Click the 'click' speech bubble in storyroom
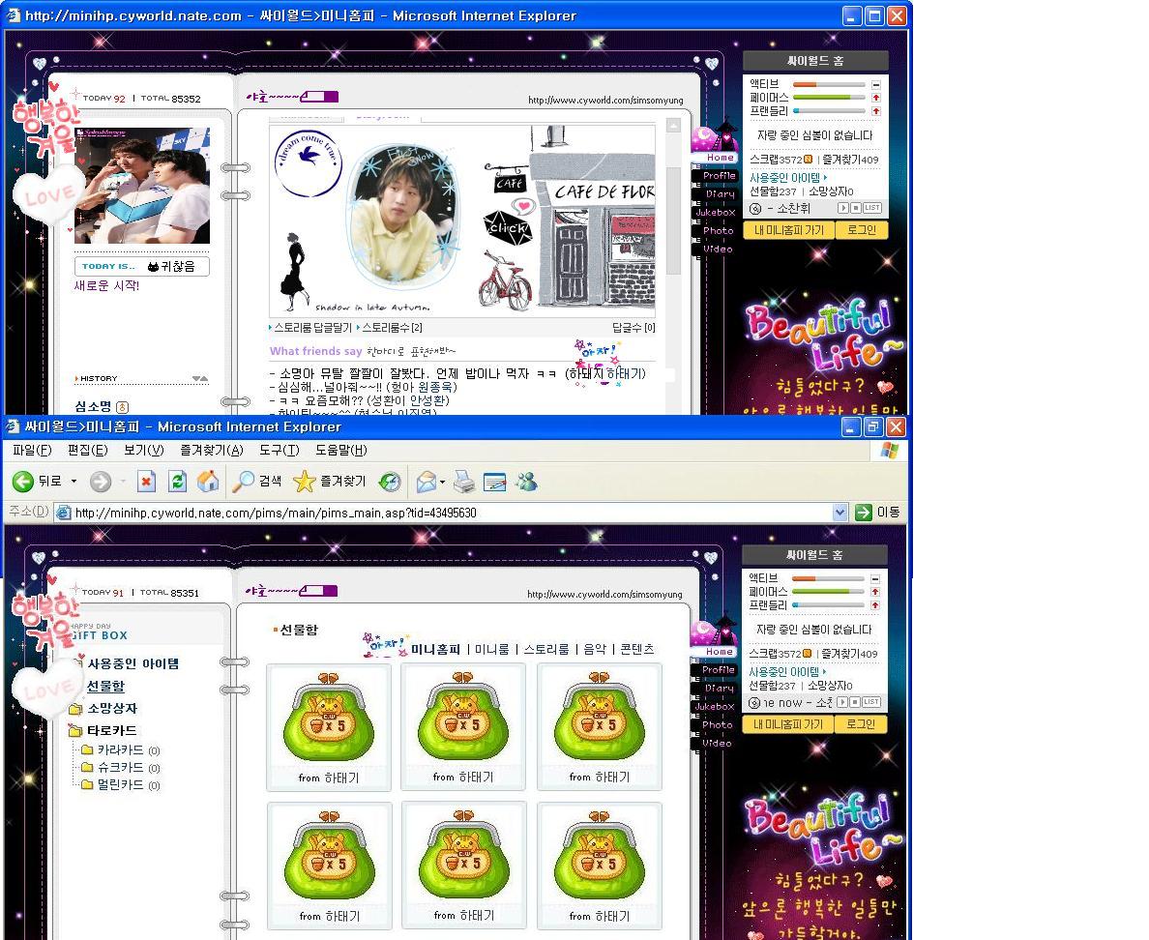The width and height of the screenshot is (1149, 940). pos(507,227)
